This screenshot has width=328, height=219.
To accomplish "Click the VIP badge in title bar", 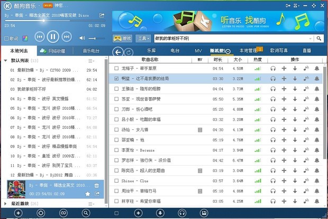I will [x=48, y=6].
